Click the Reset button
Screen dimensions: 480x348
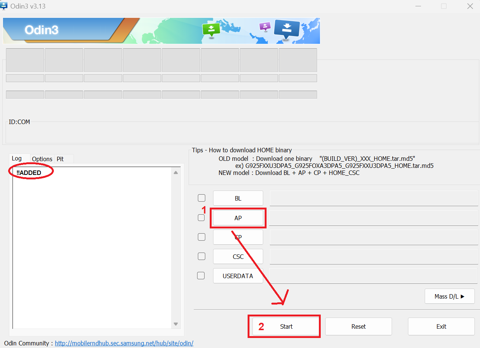[359, 326]
